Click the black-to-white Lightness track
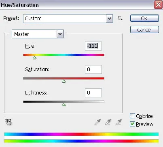163x147 pixels. pos(64,102)
